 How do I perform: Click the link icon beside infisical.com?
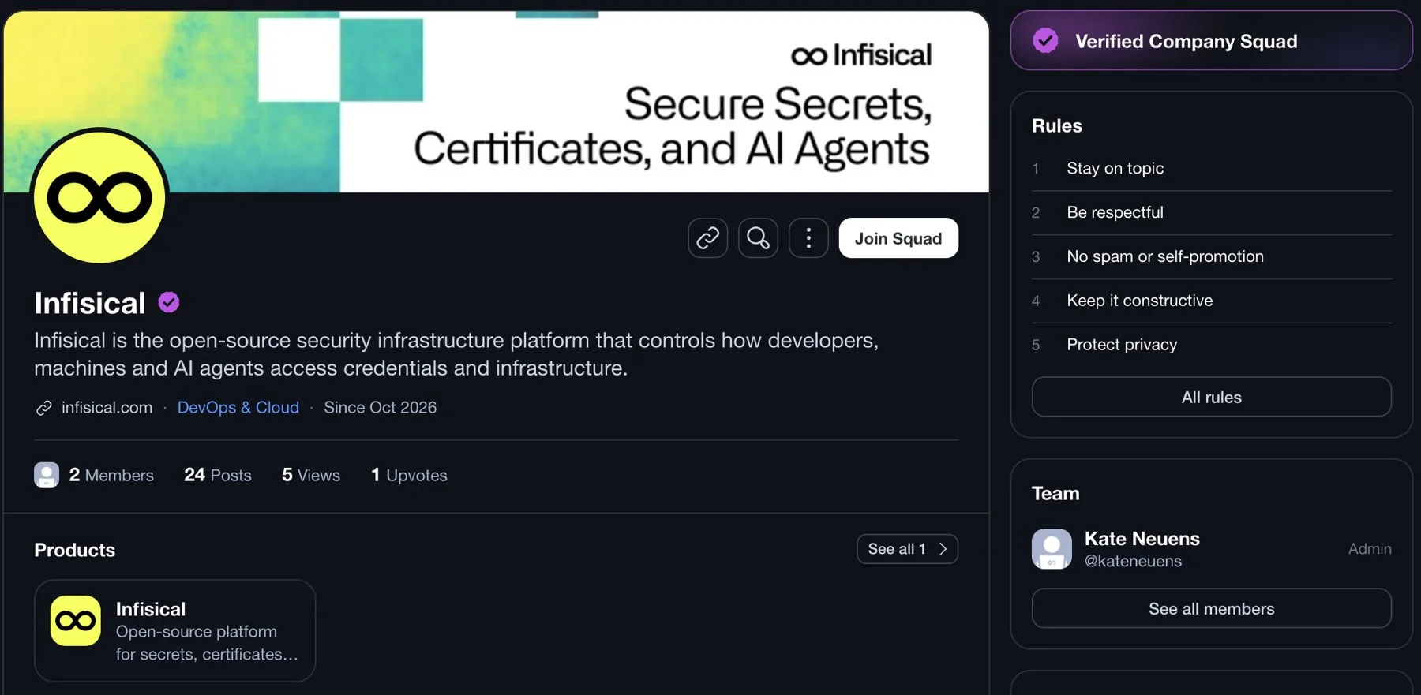tap(44, 408)
